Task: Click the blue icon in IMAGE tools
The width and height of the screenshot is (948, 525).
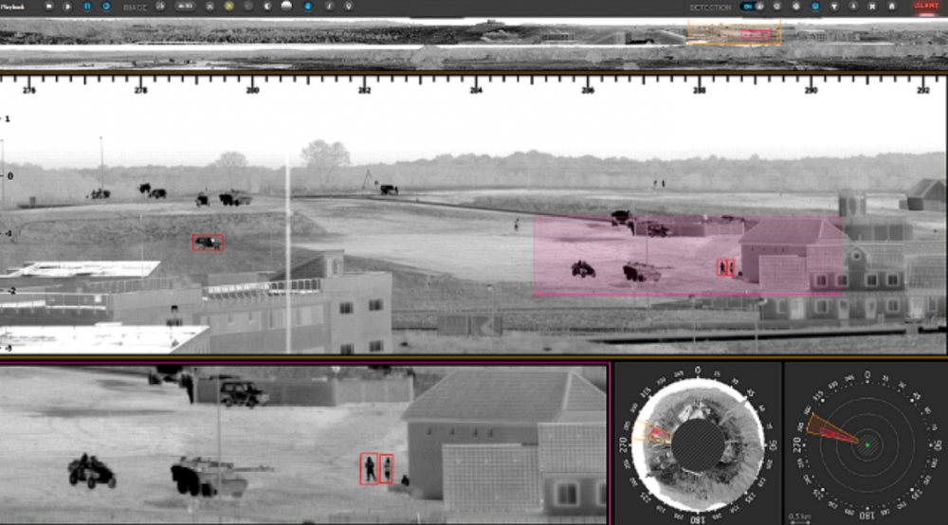Action: (307, 6)
